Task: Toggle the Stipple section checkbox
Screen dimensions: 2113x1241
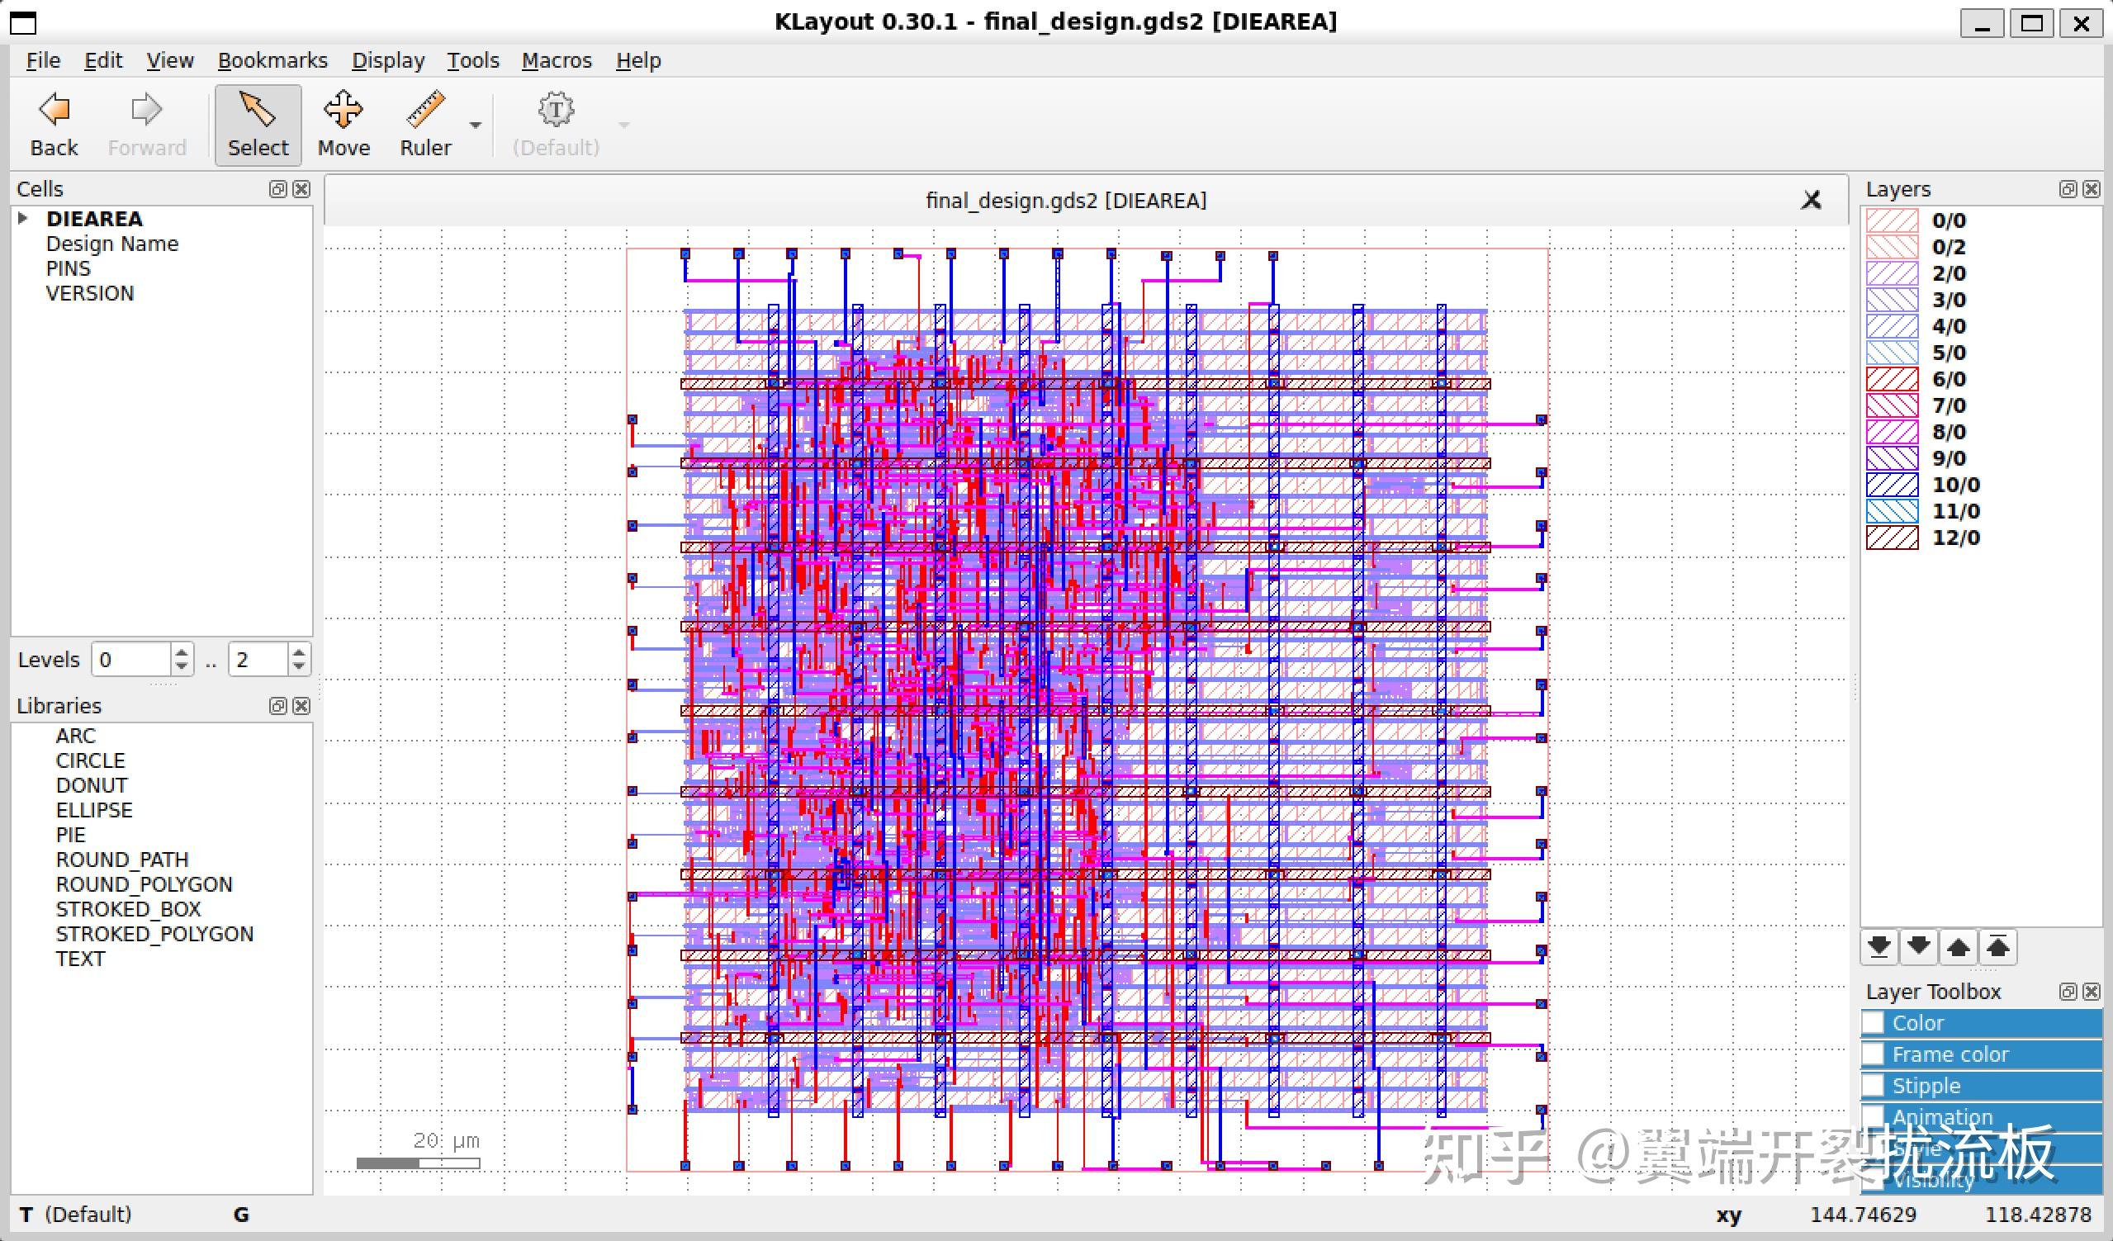Action: tap(1874, 1086)
